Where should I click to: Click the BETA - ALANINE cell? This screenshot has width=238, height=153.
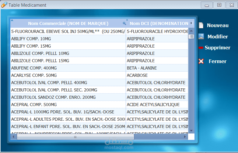[157, 68]
